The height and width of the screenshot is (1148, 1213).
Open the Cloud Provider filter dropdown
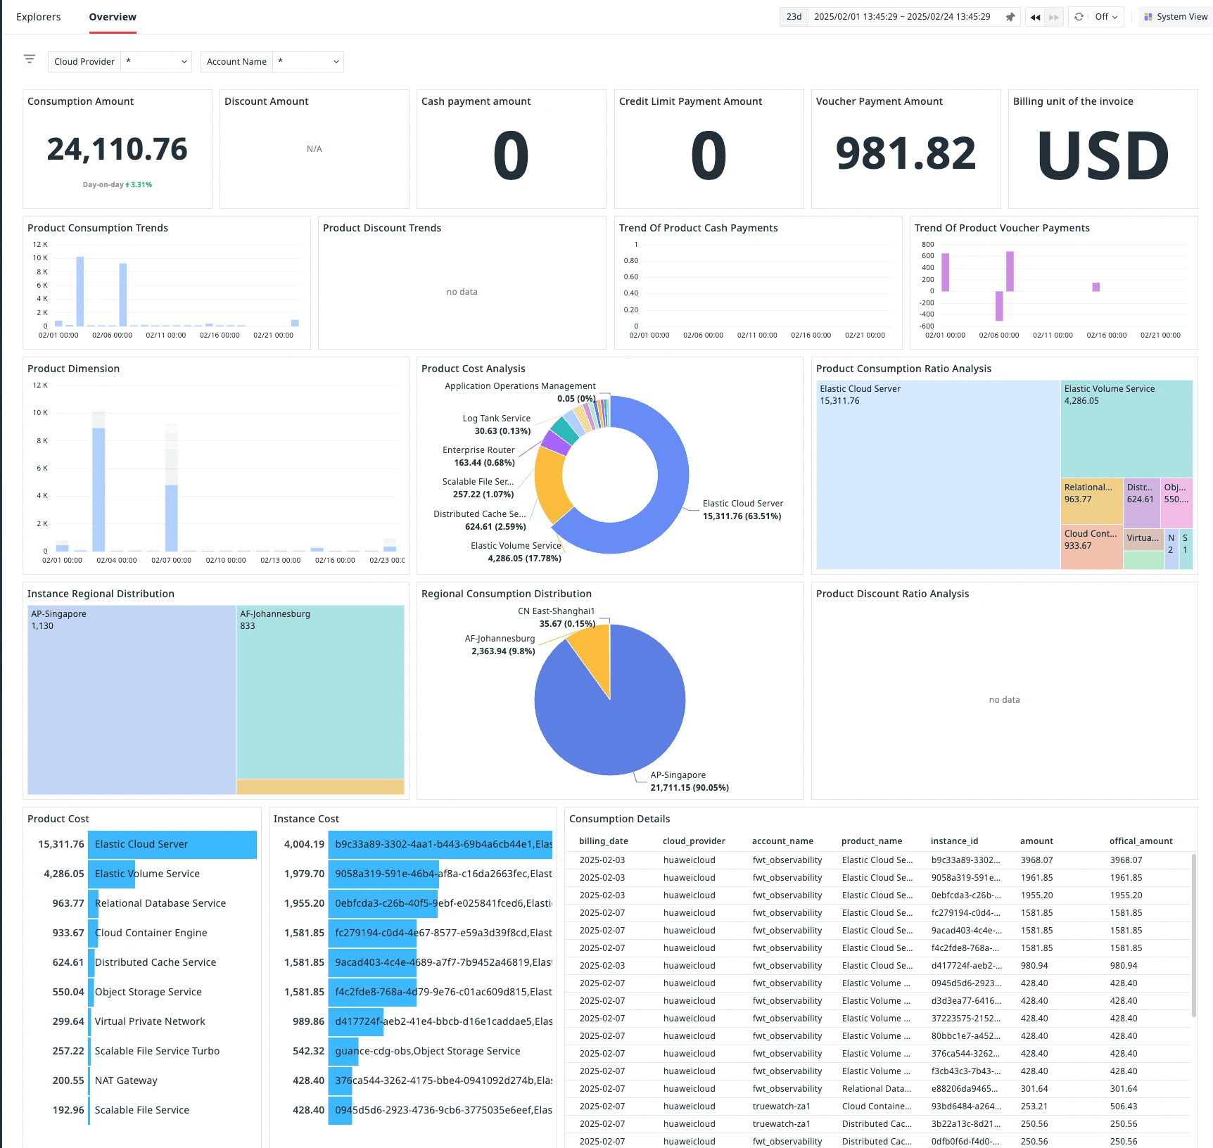coord(156,62)
